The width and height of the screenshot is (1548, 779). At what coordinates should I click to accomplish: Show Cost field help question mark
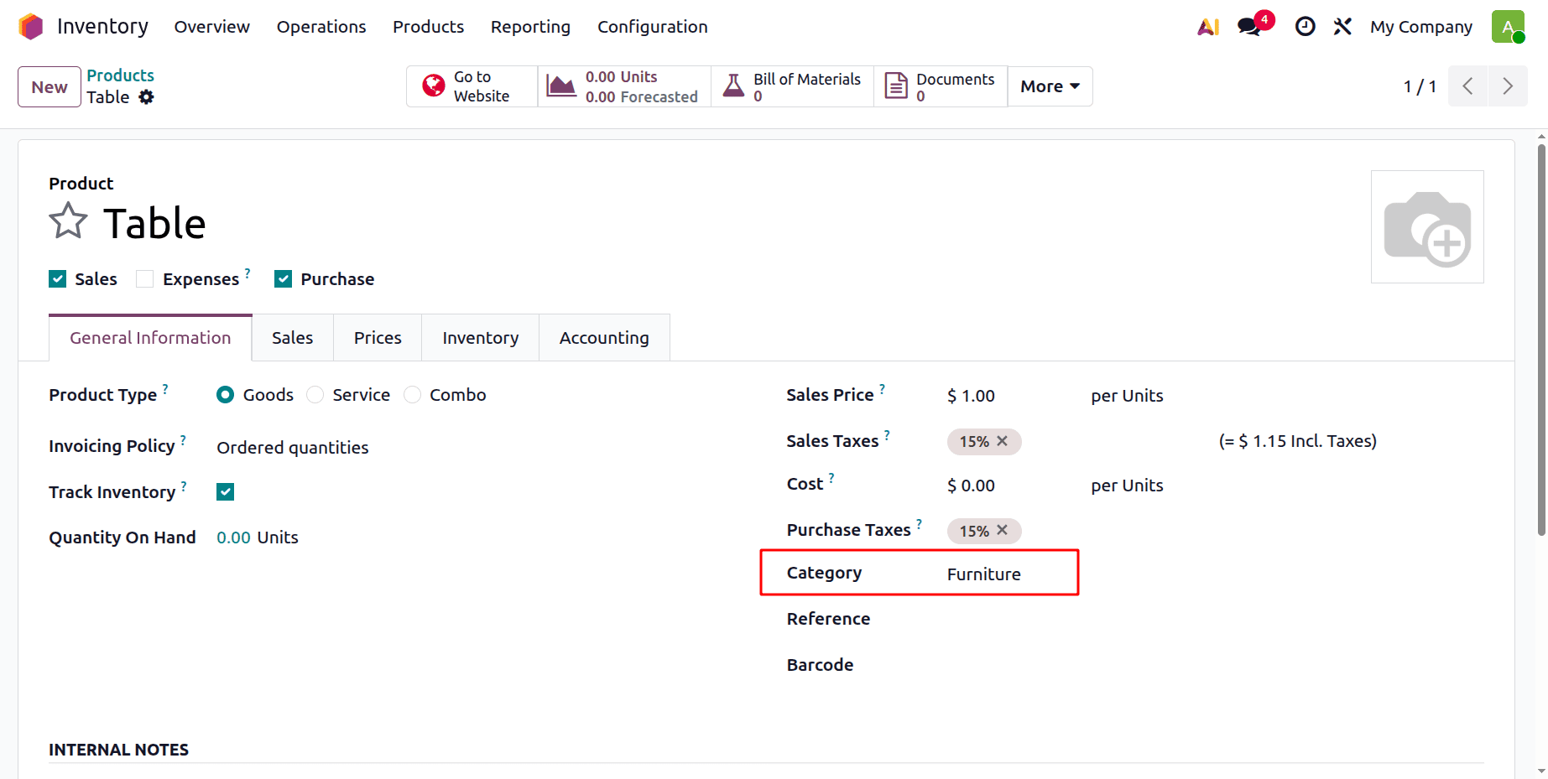pyautogui.click(x=831, y=477)
